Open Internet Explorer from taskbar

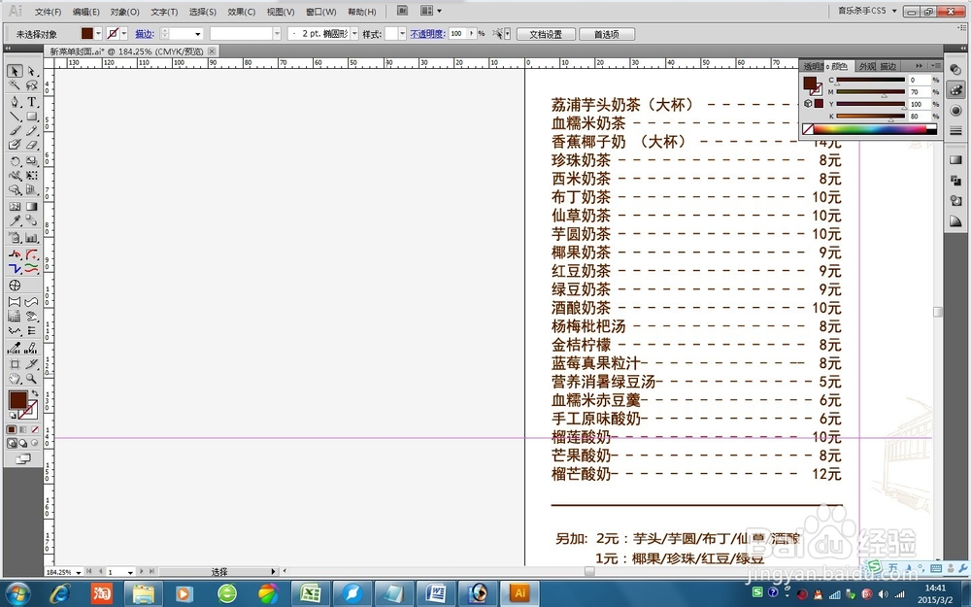[60, 594]
